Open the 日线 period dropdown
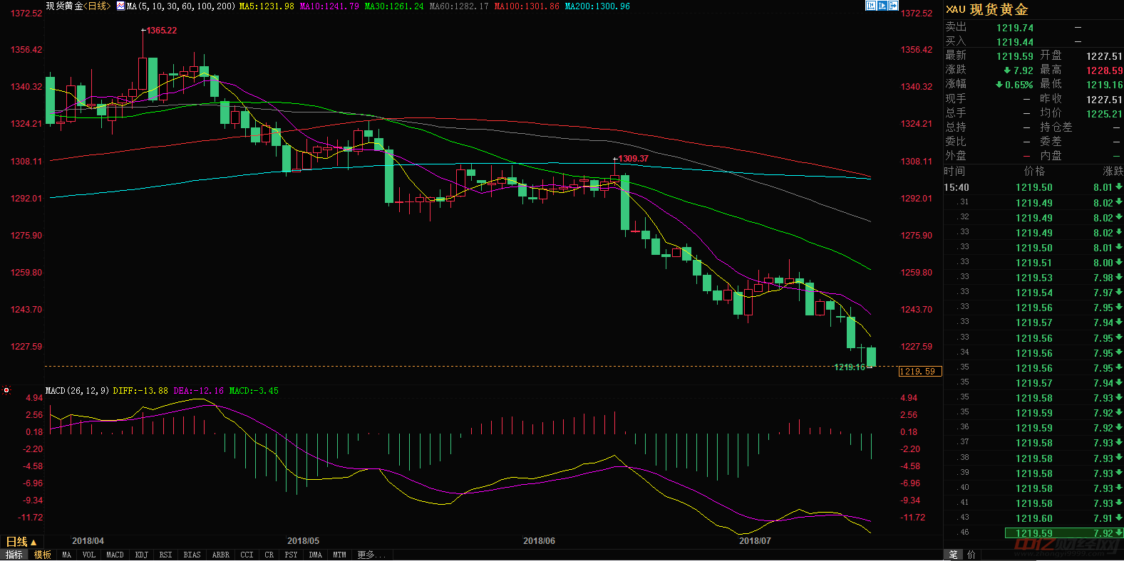1124x561 pixels. [x=21, y=542]
